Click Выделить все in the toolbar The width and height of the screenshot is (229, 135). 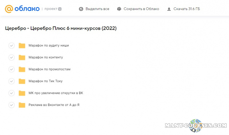point(97,9)
